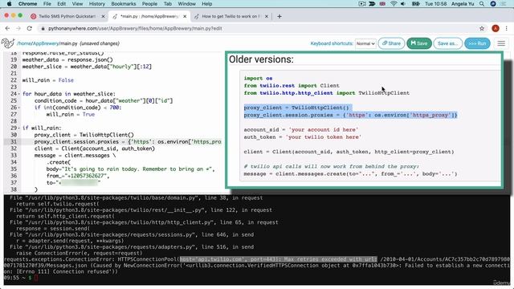
Task: Open the Chrome profile avatar
Action: (496, 29)
